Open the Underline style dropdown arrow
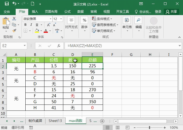The width and height of the screenshot is (183, 130). 41,25
